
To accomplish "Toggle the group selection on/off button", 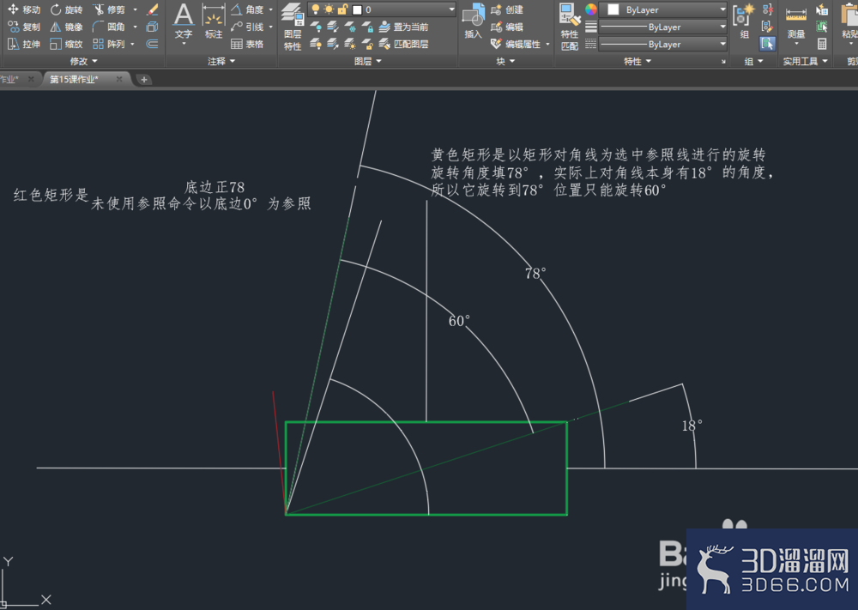I will 767,44.
